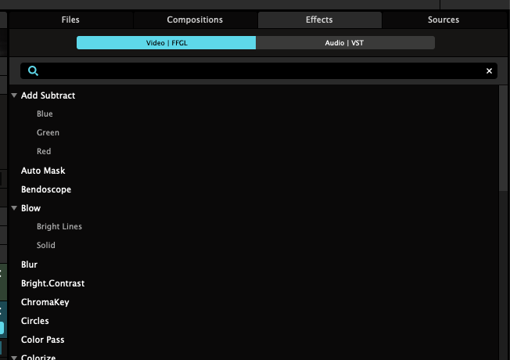Select the Effects tab
The image size is (510, 360).
319,20
